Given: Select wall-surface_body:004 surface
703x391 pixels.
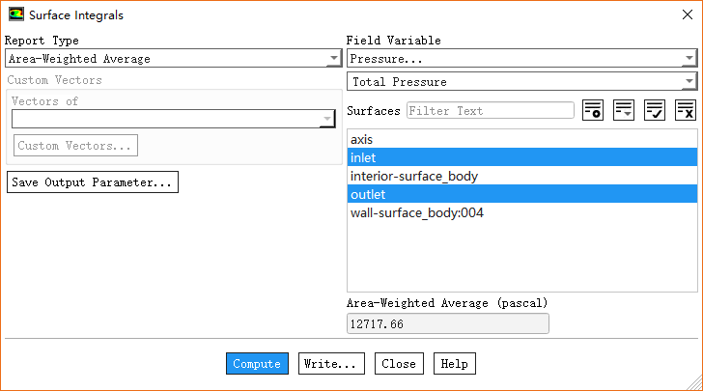Looking at the screenshot, I should (x=416, y=212).
